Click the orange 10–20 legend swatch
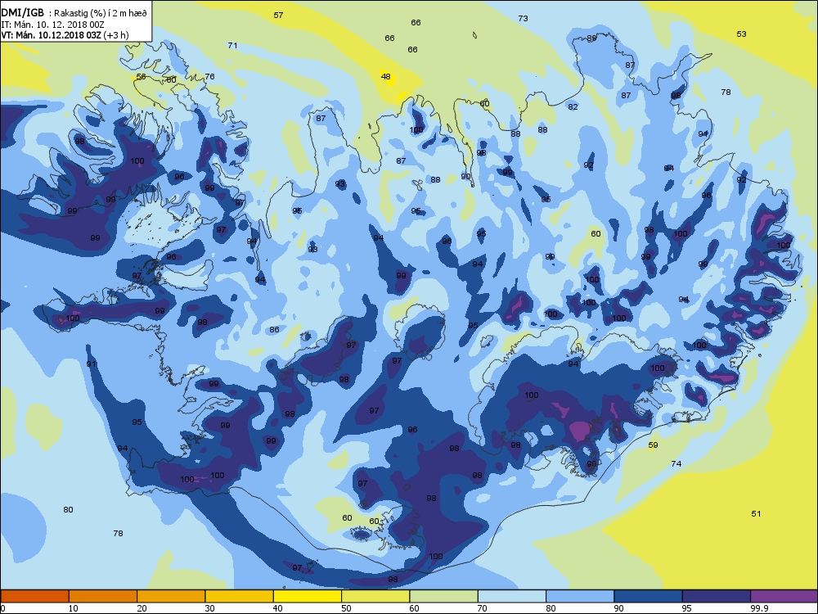 pyautogui.click(x=103, y=596)
